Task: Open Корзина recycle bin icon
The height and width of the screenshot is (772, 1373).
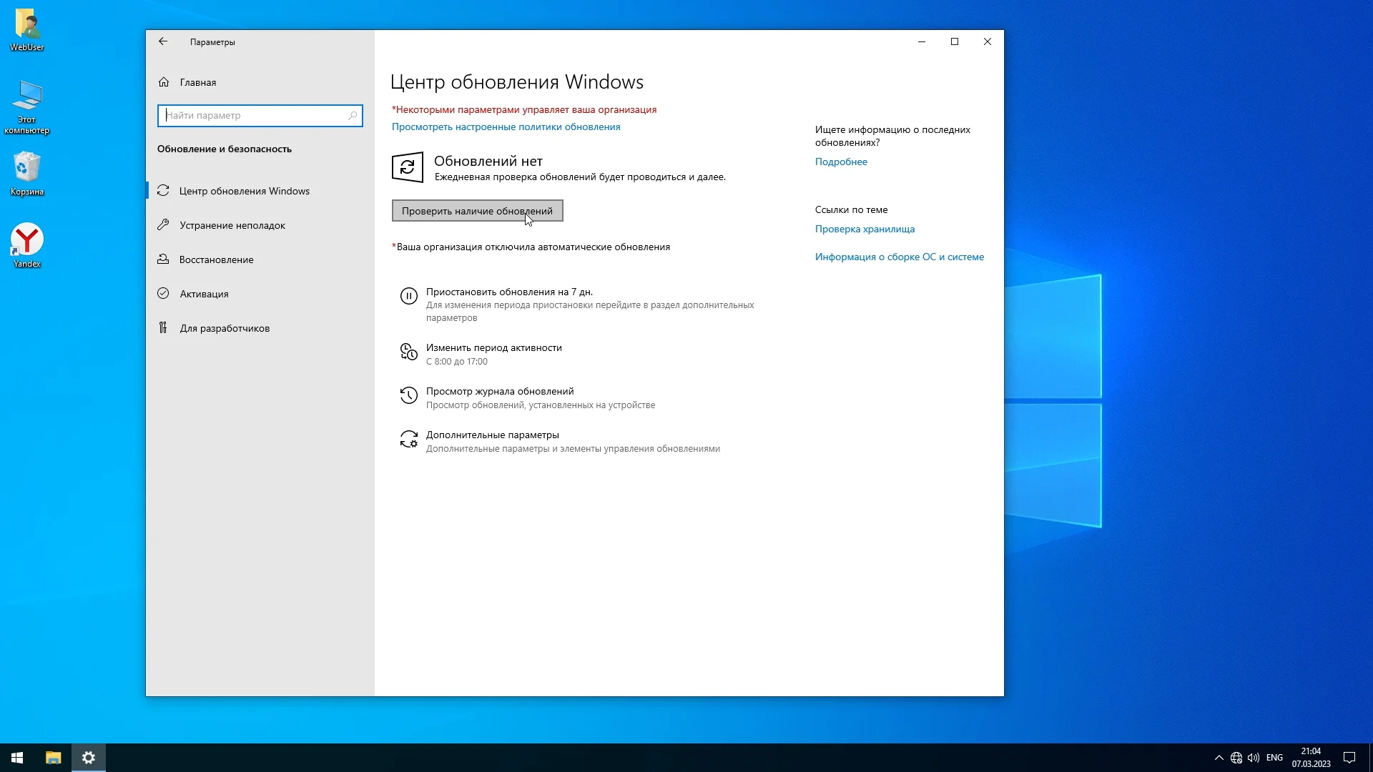Action: (26, 169)
